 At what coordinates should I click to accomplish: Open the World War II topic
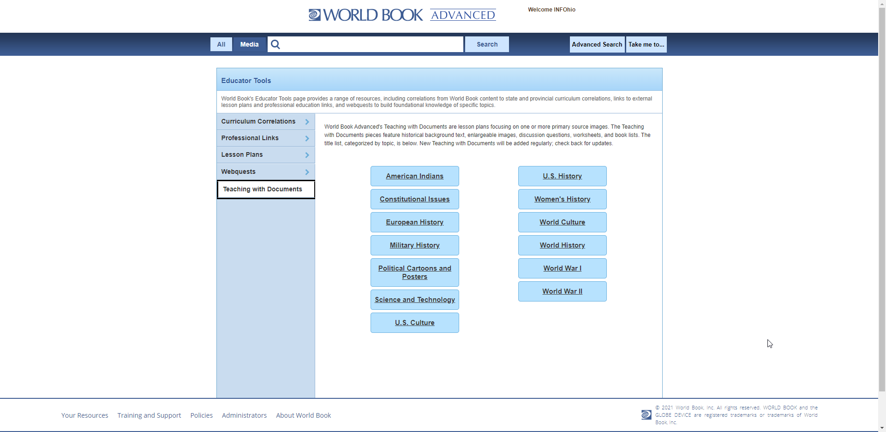(x=562, y=291)
